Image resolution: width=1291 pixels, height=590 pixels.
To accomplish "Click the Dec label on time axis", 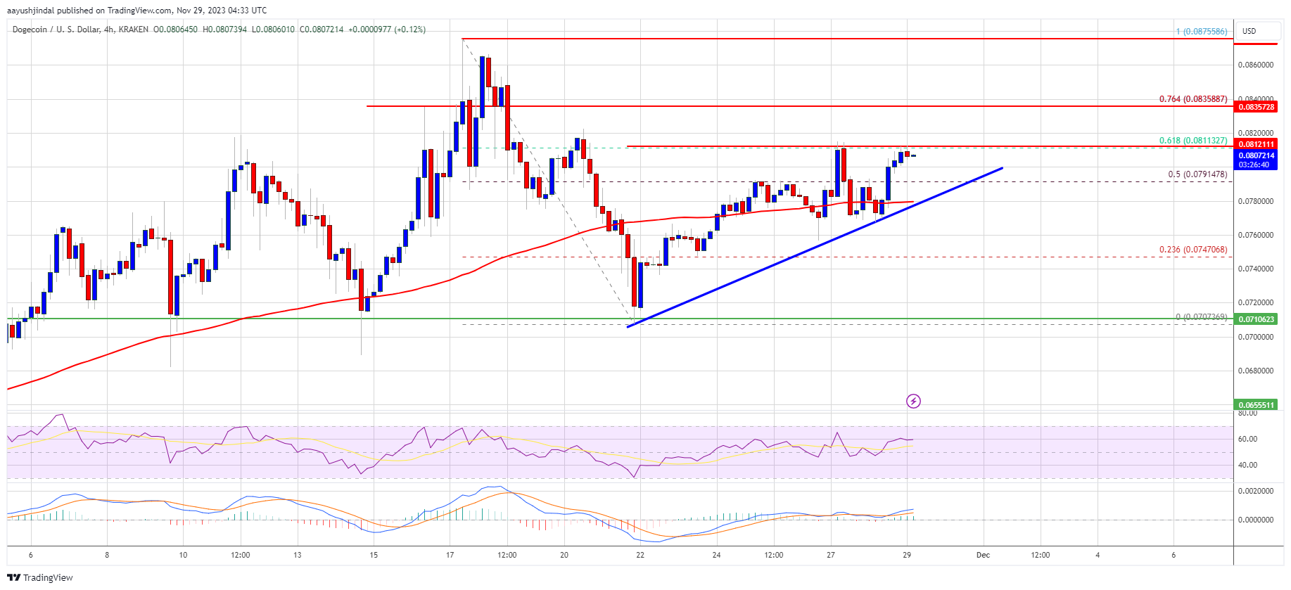I will click(x=983, y=555).
